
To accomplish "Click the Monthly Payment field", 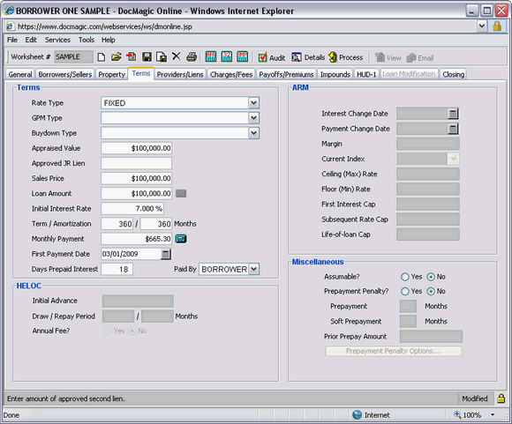I will [136, 239].
